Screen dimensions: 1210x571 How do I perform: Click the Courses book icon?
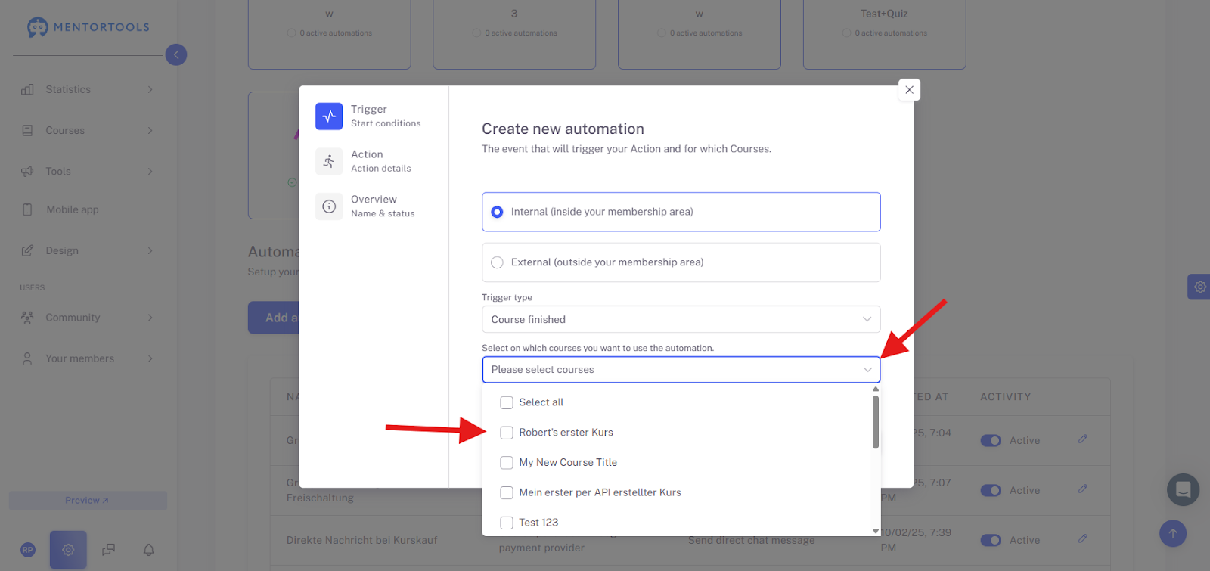(x=27, y=130)
